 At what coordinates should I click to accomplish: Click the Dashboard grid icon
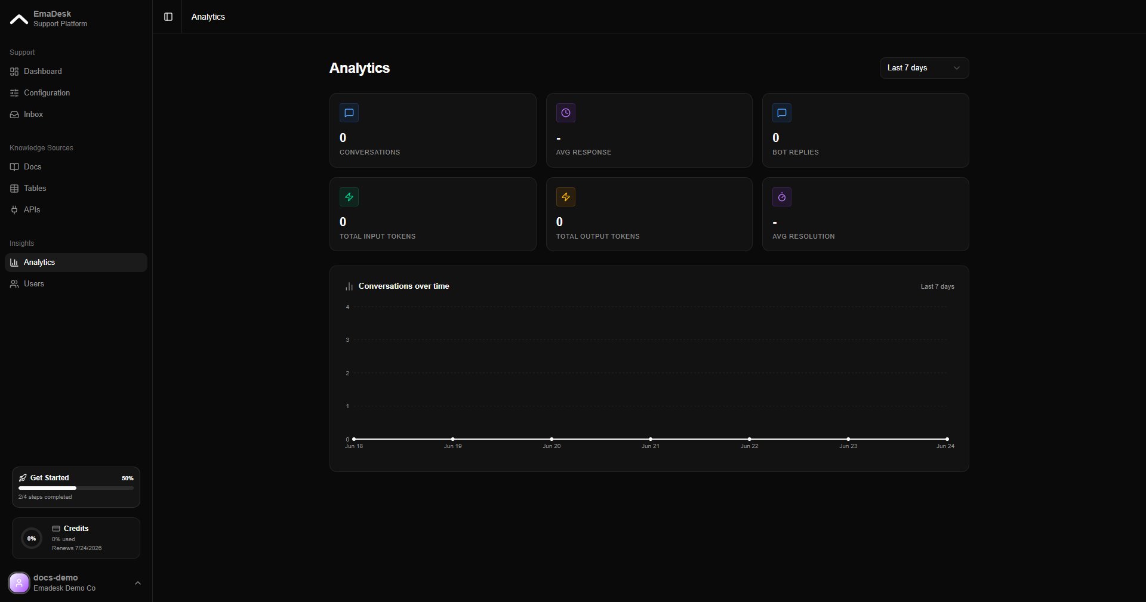pos(14,72)
